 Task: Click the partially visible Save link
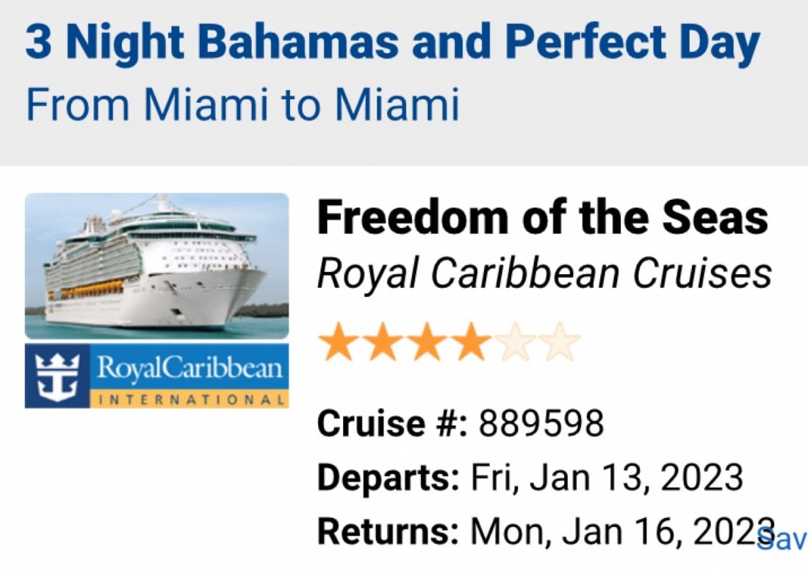782,539
